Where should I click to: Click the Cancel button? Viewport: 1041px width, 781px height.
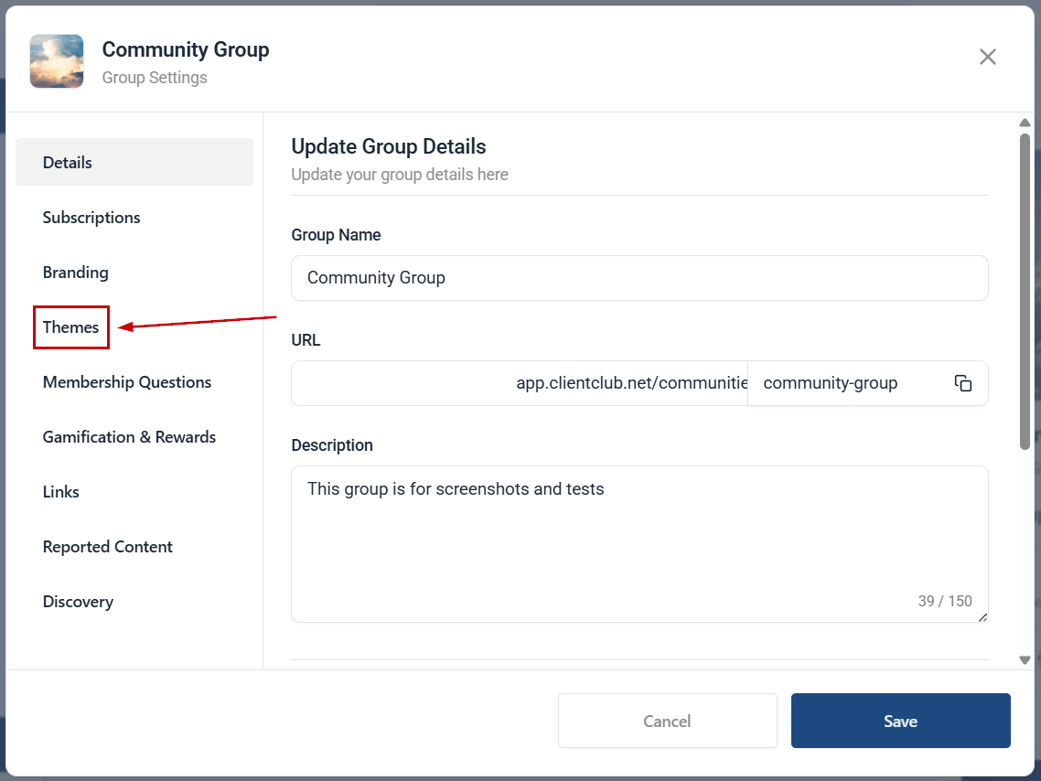point(667,721)
